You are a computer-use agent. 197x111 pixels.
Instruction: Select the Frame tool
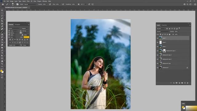point(2,23)
